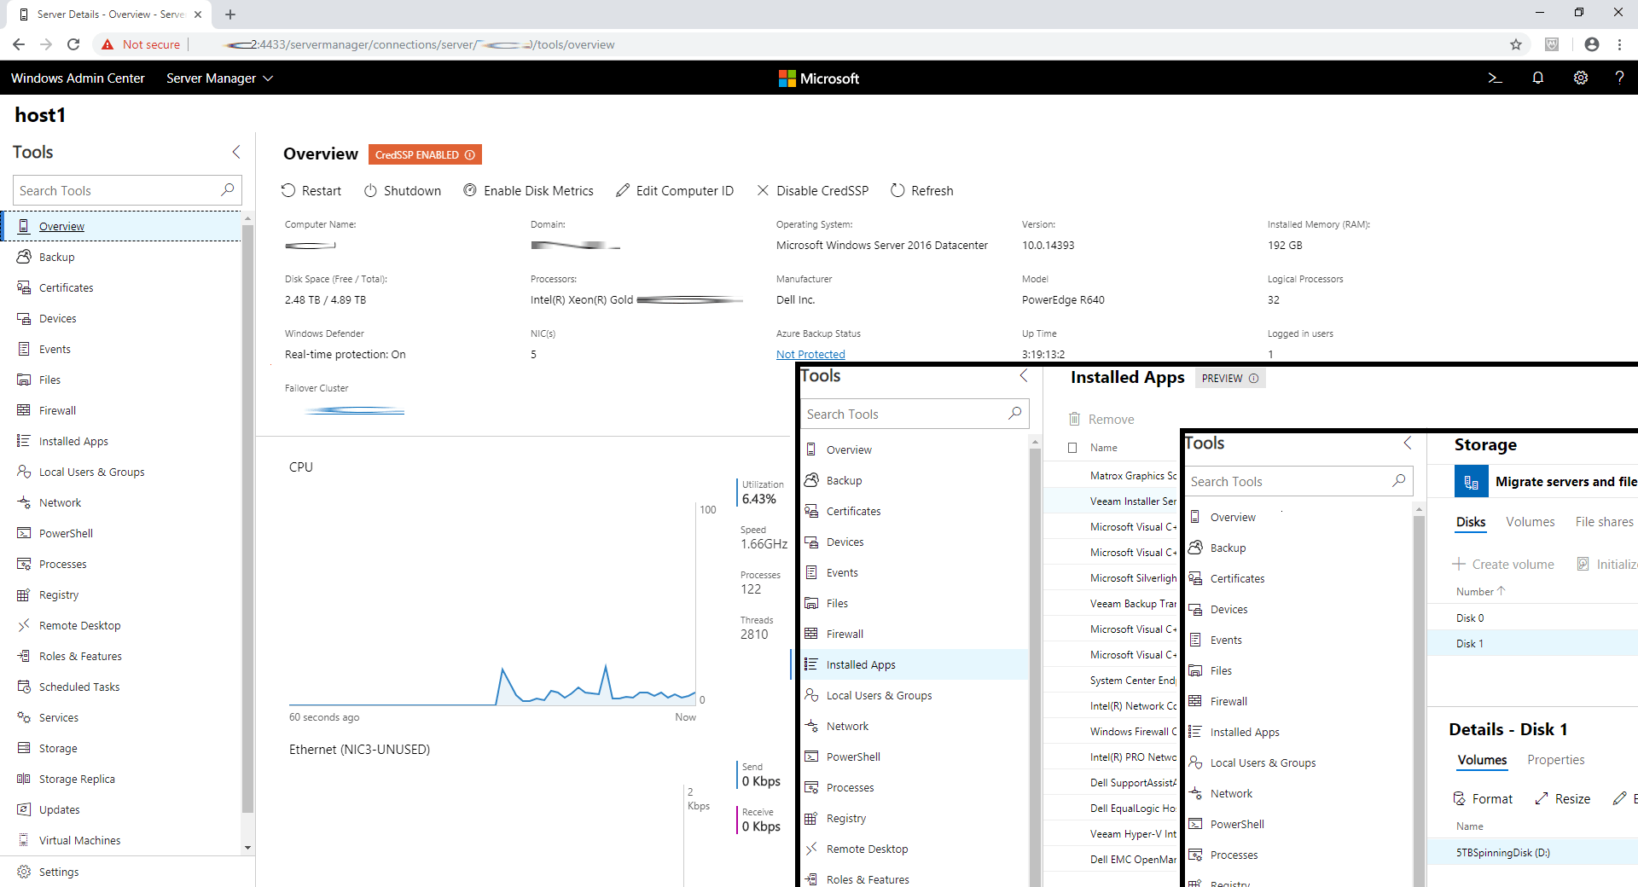Open the notifications bell
1638x887 pixels.
[1537, 78]
